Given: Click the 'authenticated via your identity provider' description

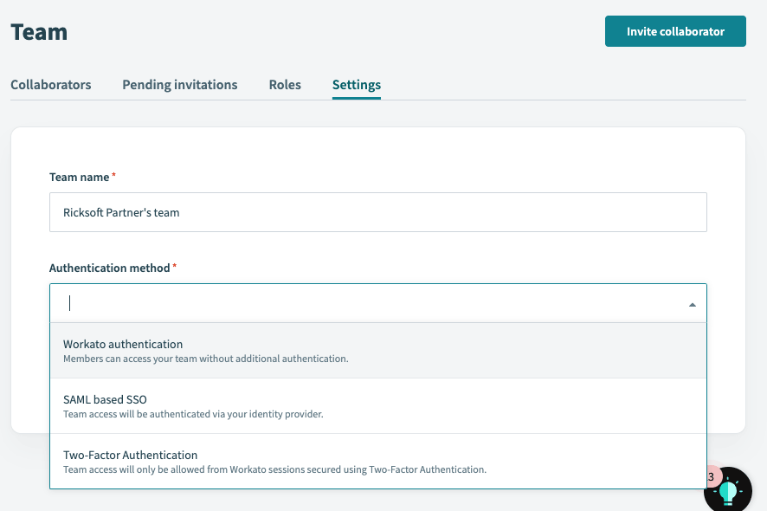Looking at the screenshot, I should [193, 414].
